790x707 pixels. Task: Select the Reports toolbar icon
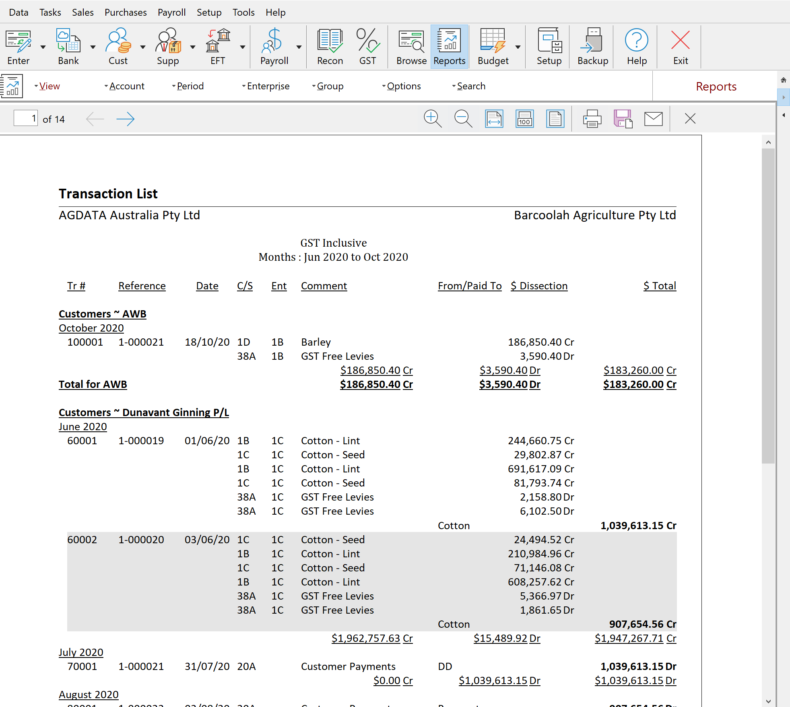click(x=450, y=47)
